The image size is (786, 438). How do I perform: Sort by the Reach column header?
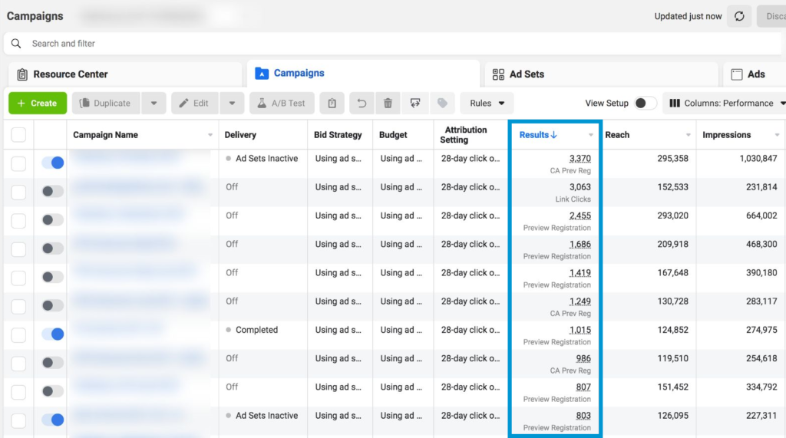(617, 135)
